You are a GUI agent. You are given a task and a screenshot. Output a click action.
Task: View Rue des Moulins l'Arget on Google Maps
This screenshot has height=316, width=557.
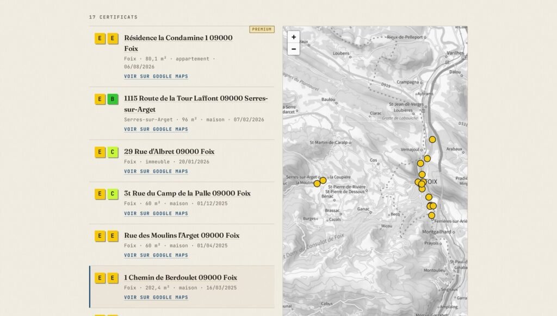(156, 255)
